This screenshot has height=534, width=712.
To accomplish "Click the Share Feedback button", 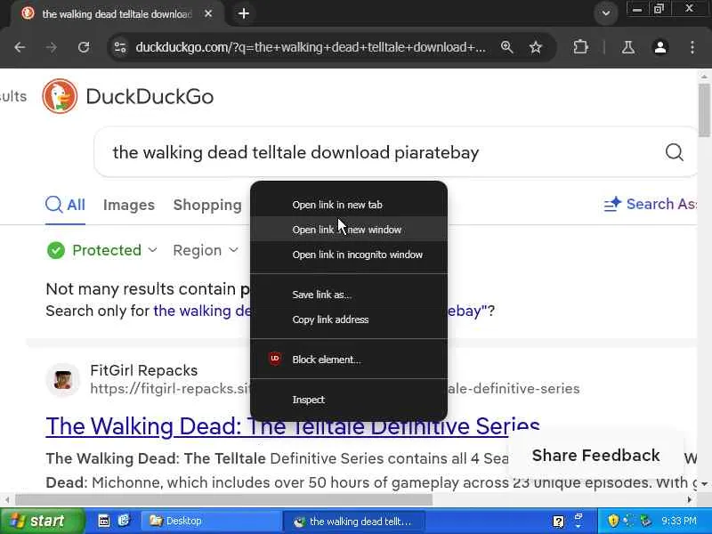I will click(x=595, y=455).
